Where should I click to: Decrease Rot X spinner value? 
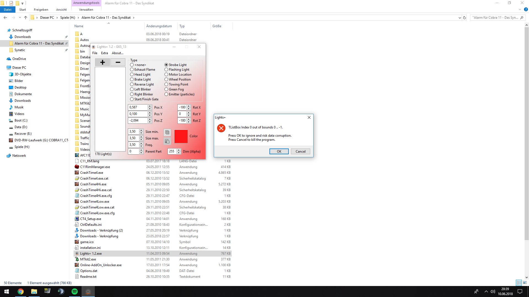[x=188, y=109]
